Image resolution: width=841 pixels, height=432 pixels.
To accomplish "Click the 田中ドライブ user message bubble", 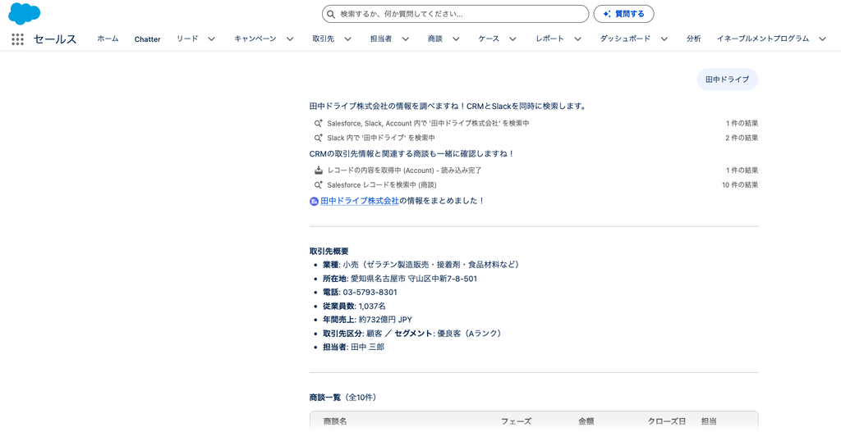I will 728,80.
